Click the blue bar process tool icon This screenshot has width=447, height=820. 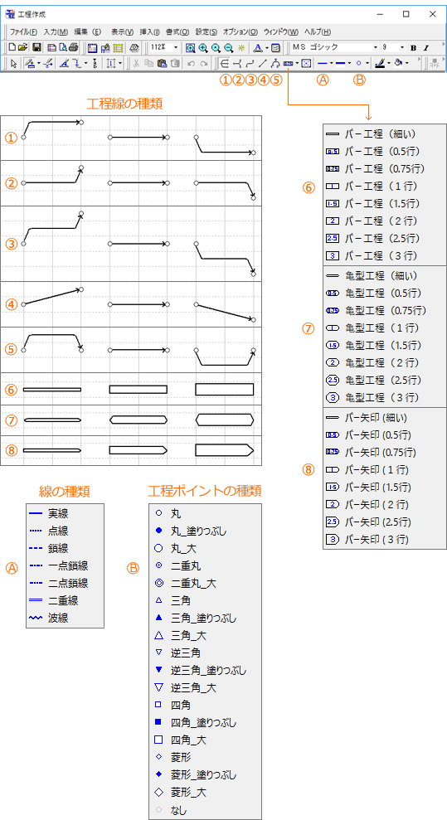(288, 63)
